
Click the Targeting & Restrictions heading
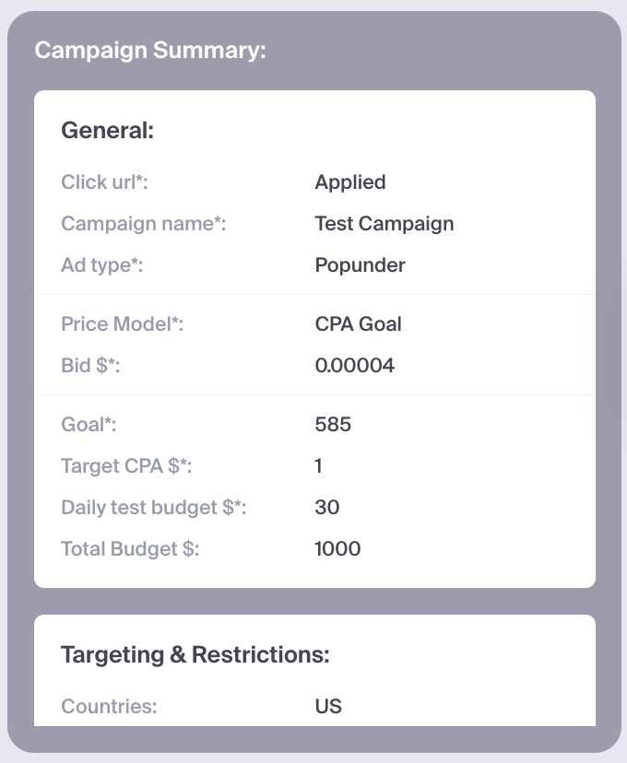tap(195, 655)
